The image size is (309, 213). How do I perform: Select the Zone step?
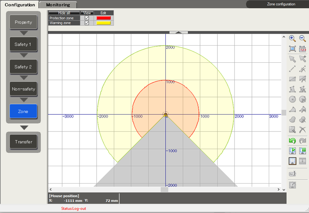tap(24, 111)
